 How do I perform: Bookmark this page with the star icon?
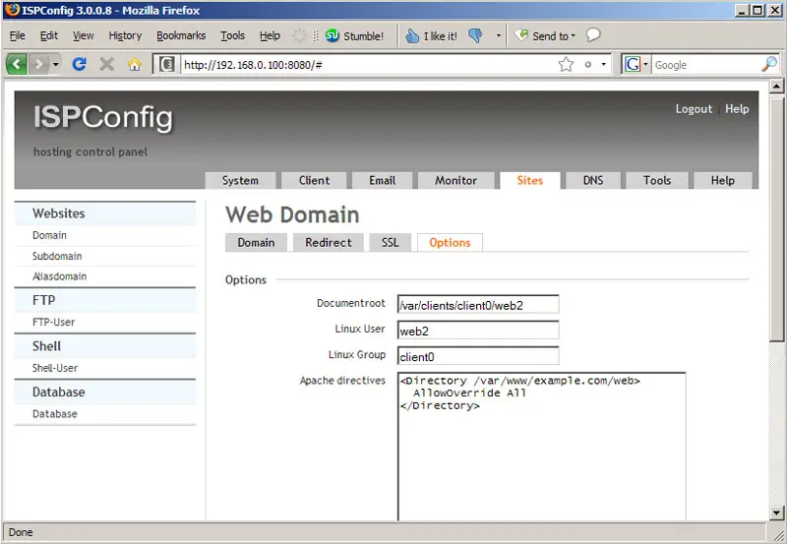click(566, 64)
